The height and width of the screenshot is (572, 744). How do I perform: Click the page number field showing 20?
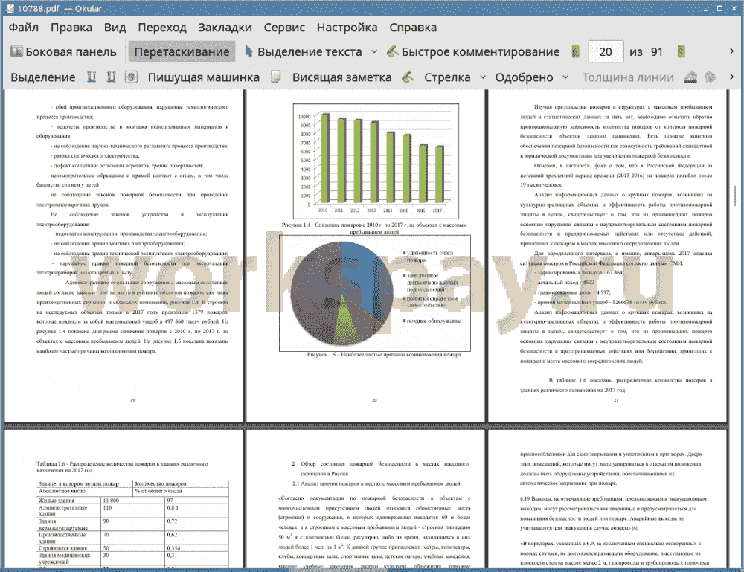[x=606, y=51]
